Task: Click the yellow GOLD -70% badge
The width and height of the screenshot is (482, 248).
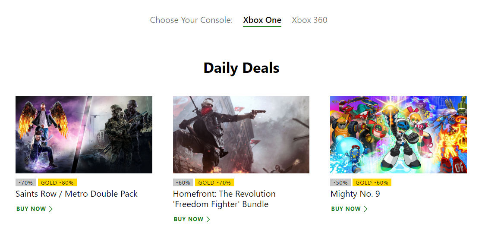Action: pos(214,182)
